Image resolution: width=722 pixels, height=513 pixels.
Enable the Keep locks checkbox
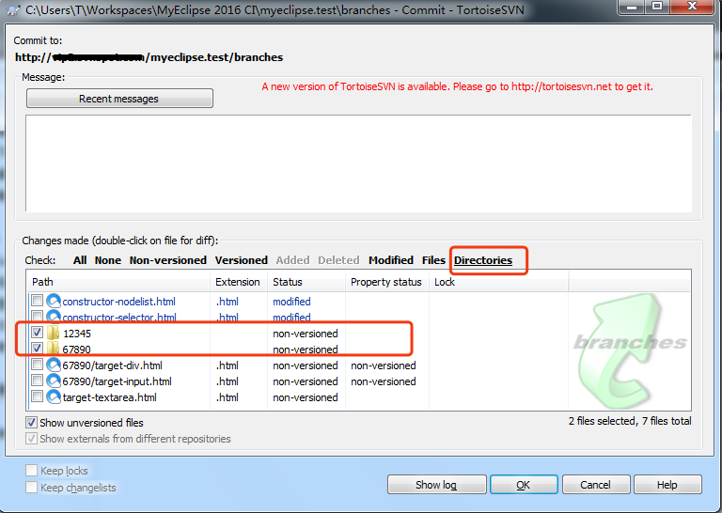[x=31, y=470]
